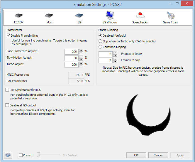This screenshot has width=195, height=162.
Task: Open the Speedhacks pills icon
Action: tap(140, 16)
